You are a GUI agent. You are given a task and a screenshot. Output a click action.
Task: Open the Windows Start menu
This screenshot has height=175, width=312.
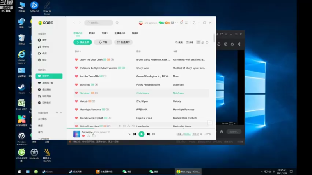[19, 171]
